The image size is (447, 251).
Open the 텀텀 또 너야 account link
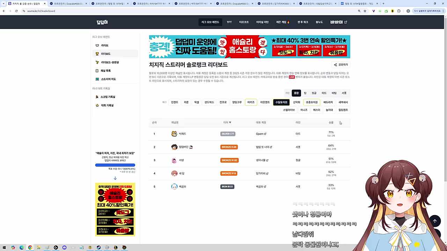click(x=264, y=147)
